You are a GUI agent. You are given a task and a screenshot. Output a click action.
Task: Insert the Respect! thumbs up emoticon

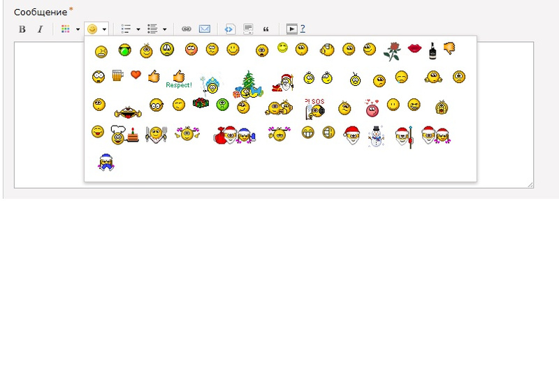point(179,79)
